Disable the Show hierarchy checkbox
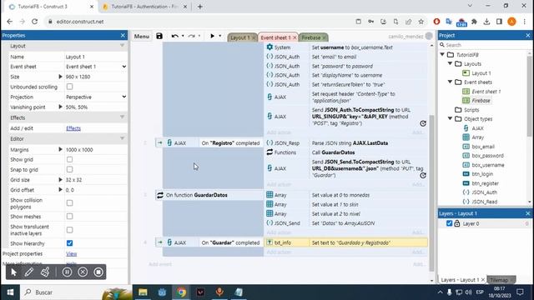 [x=69, y=243]
